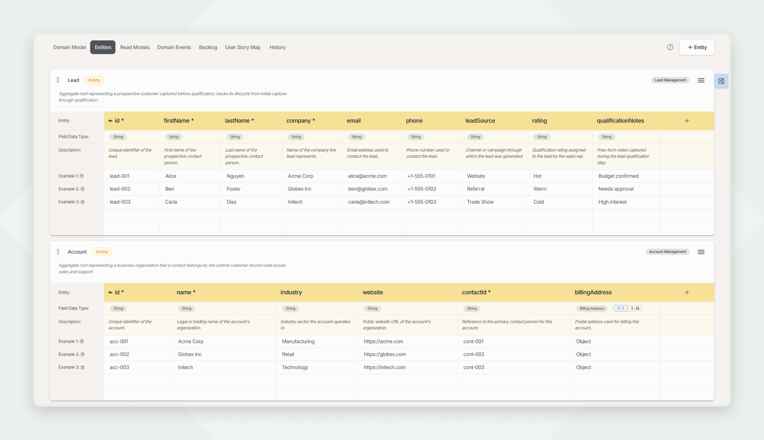Open the Read Models tab
Image resolution: width=764 pixels, height=440 pixels.
click(x=135, y=48)
